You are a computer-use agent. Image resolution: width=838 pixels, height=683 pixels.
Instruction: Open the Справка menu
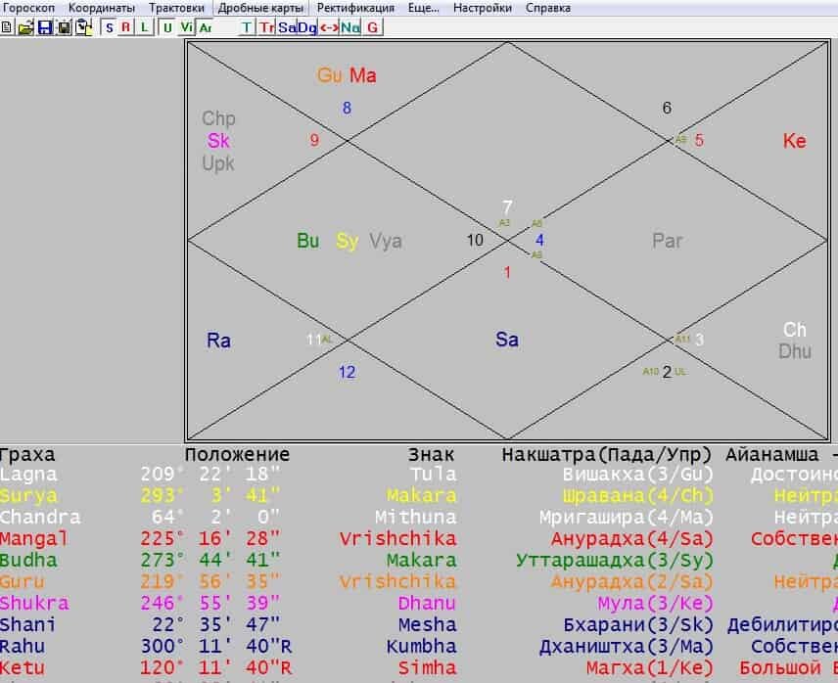pyautogui.click(x=548, y=8)
